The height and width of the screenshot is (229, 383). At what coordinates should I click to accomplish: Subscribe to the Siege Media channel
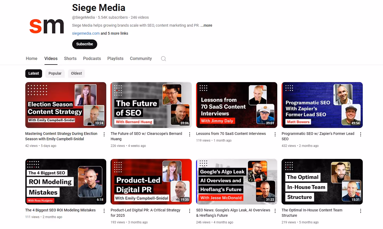(x=85, y=44)
